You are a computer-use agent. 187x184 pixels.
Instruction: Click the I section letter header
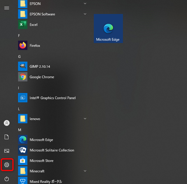pyautogui.click(x=18, y=88)
